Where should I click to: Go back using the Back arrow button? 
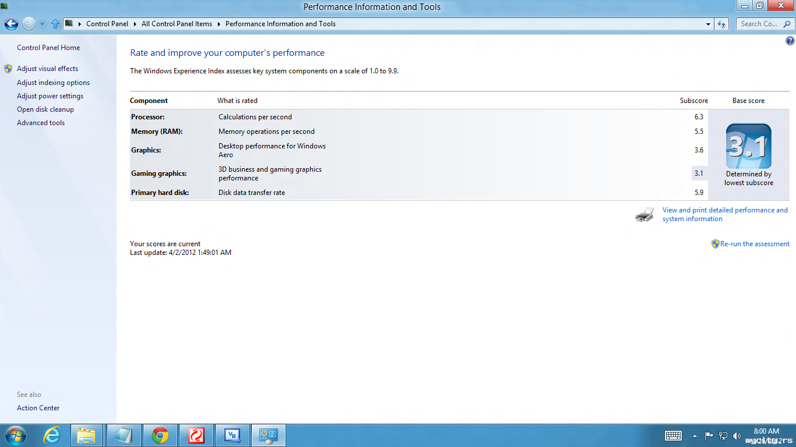tap(11, 24)
